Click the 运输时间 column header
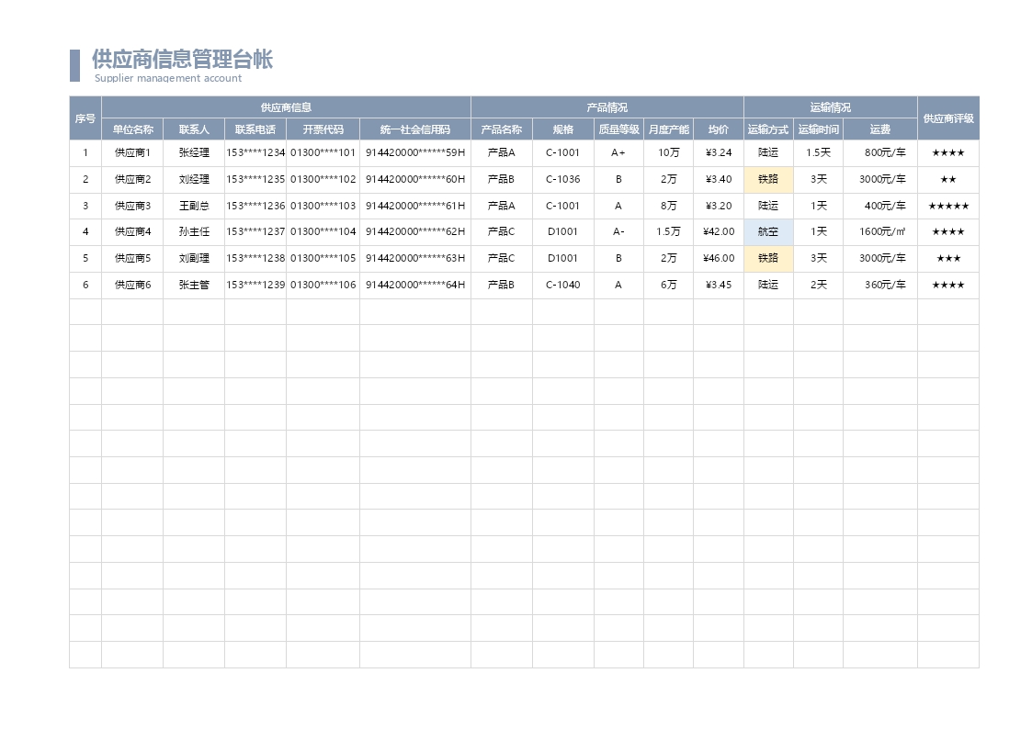This screenshot has width=1032, height=729. tap(818, 129)
